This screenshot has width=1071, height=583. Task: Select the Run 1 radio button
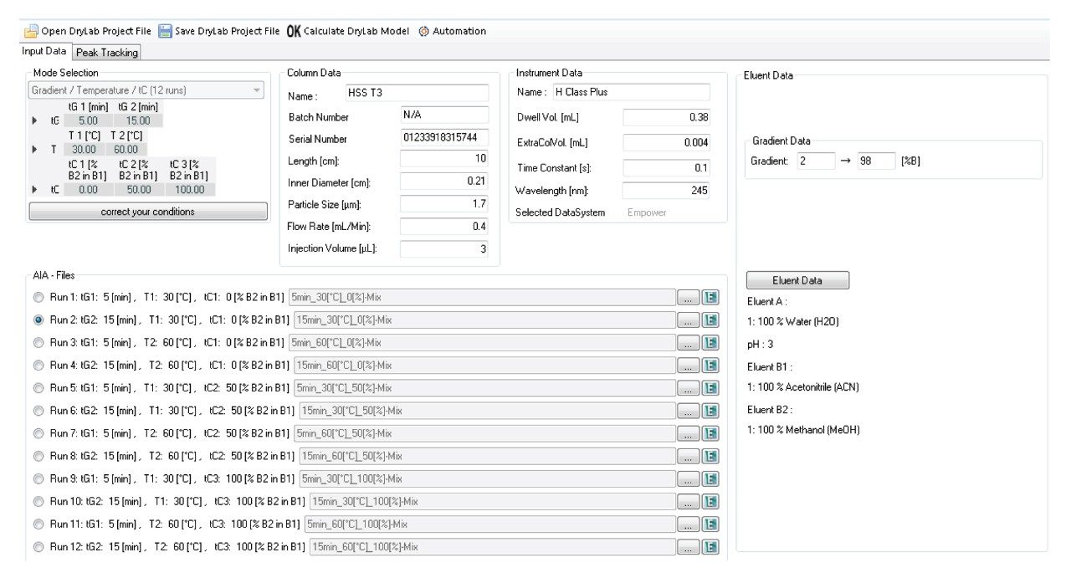(38, 297)
